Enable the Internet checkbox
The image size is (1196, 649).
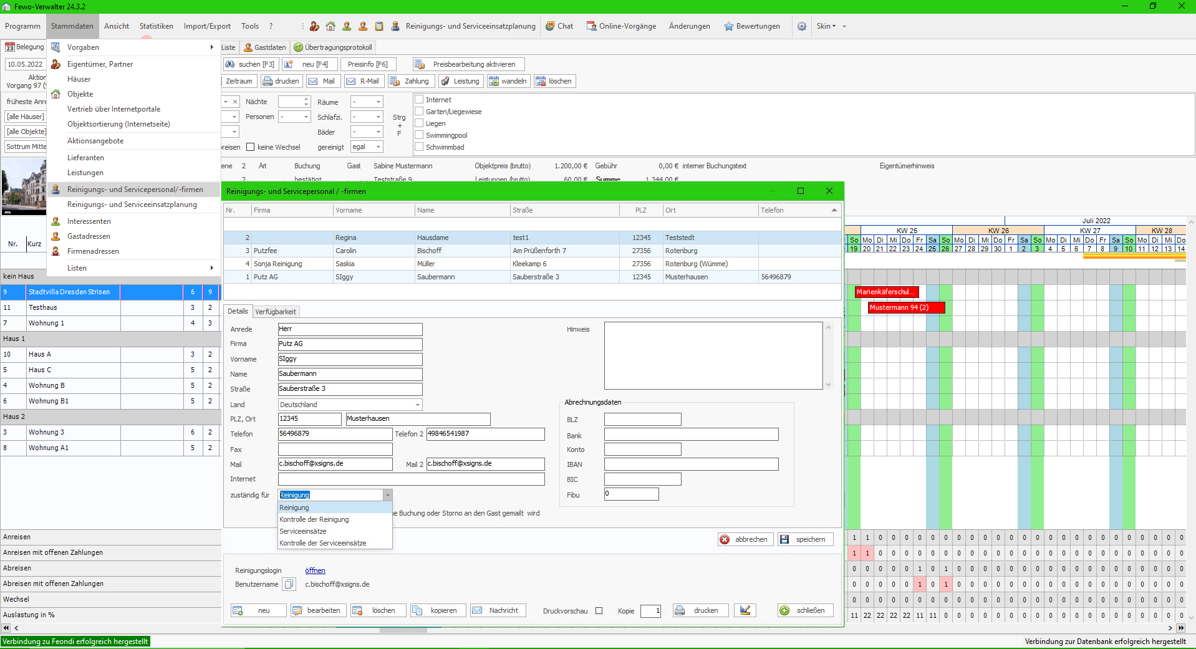(420, 100)
